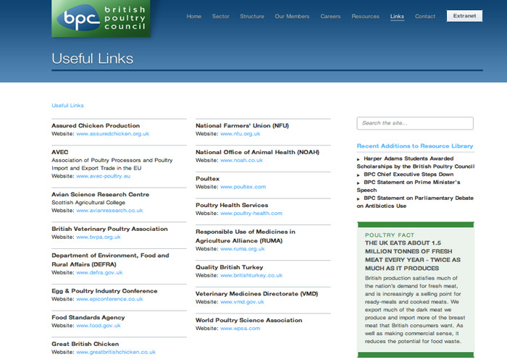Click the Poultex heading
The image size is (507, 362).
click(x=207, y=179)
